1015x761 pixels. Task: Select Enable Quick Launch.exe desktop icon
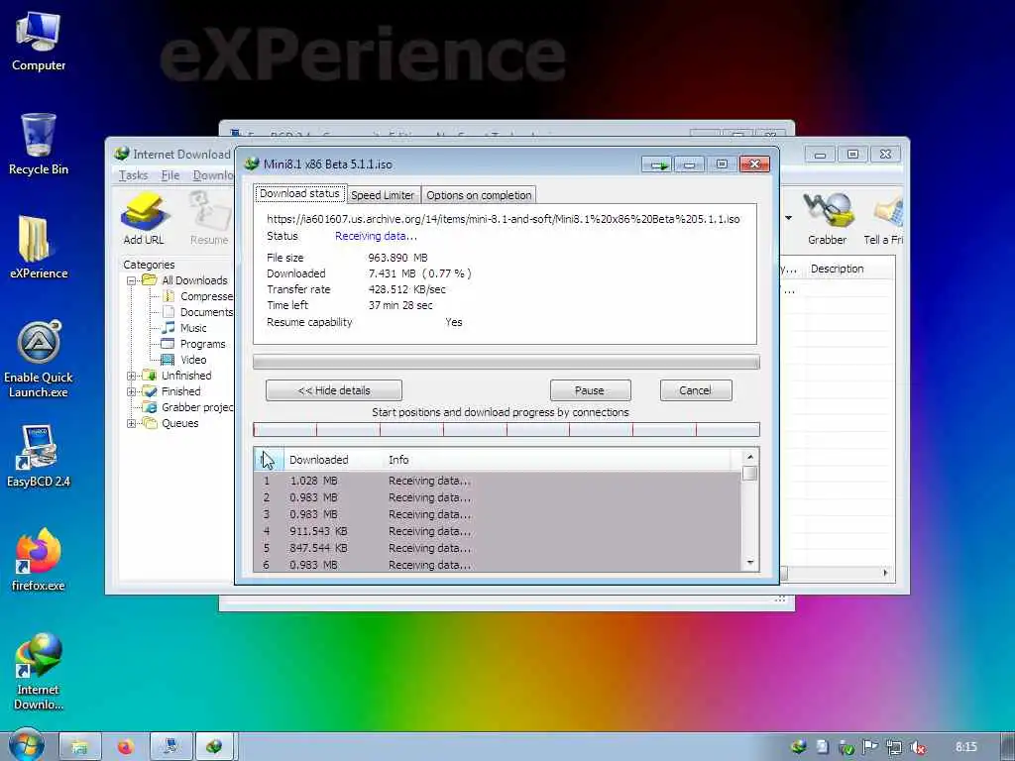(x=39, y=359)
